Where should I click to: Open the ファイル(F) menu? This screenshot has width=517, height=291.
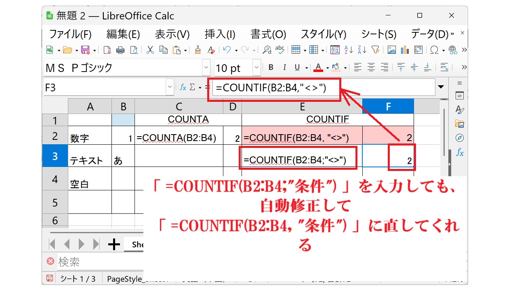coord(70,34)
